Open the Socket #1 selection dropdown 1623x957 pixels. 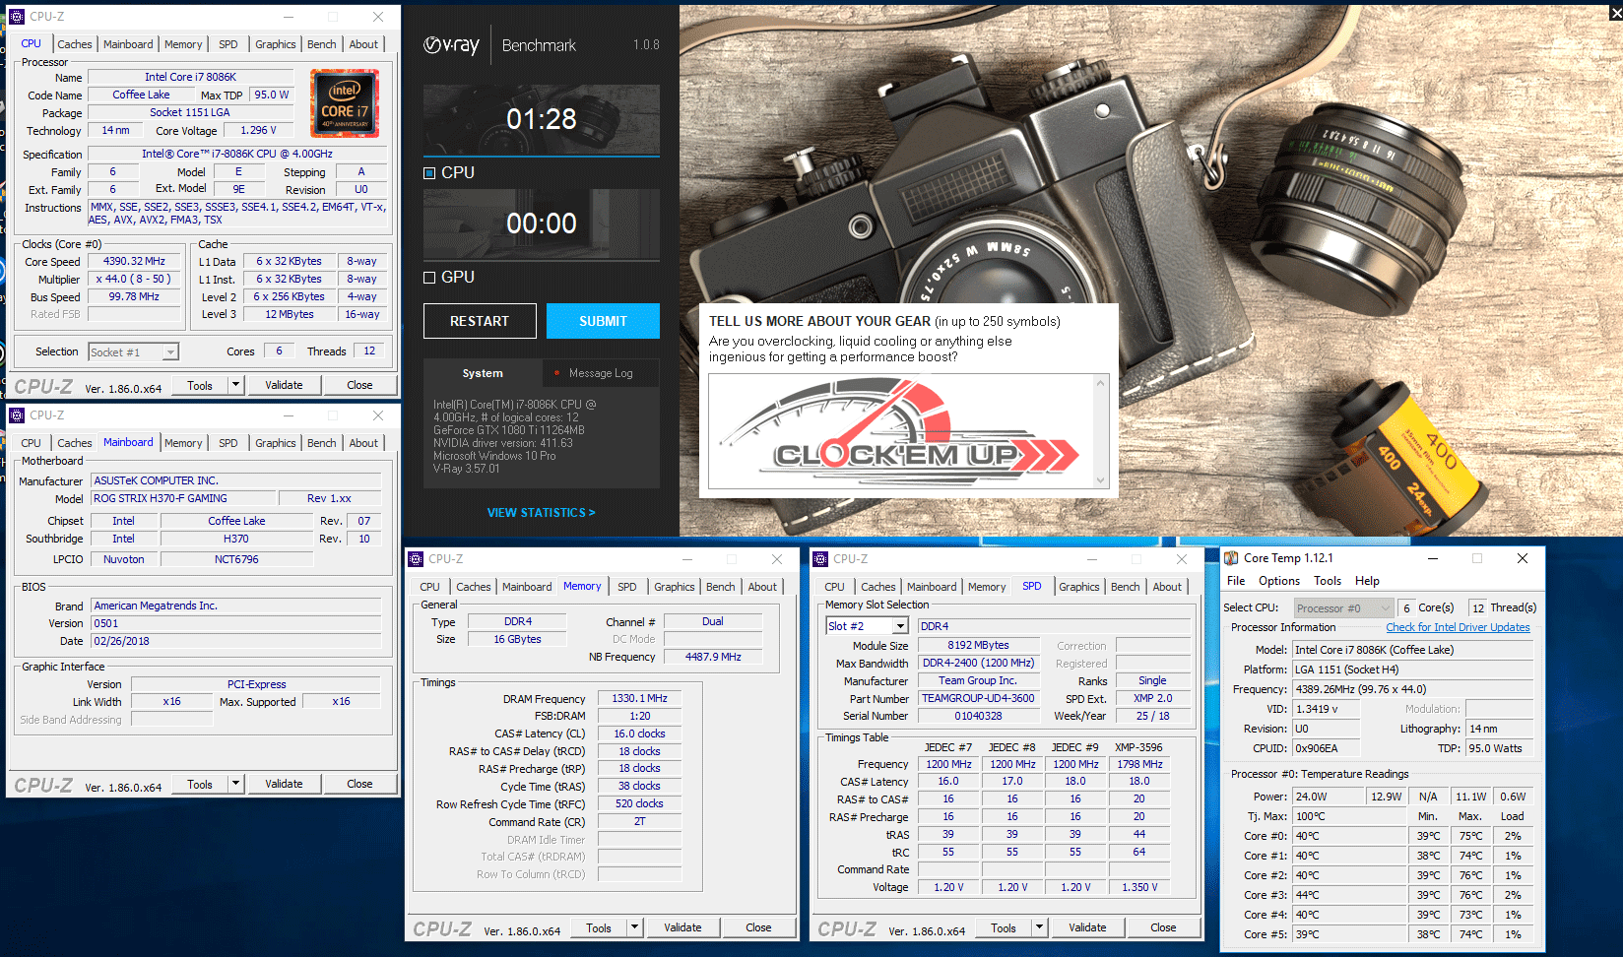170,352
